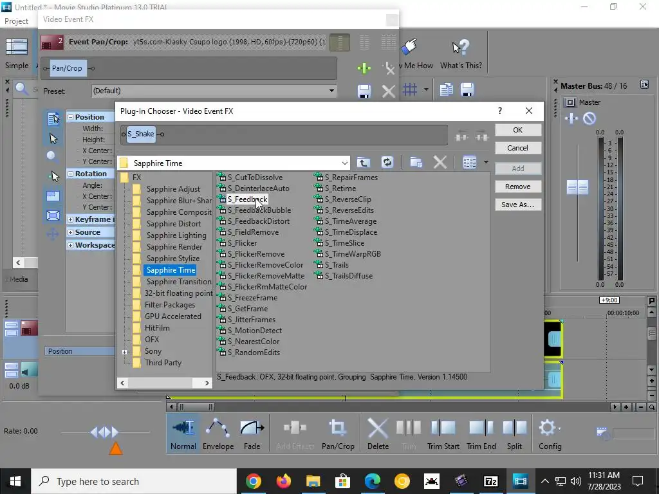
Task: Open the Preset (Default) dropdown
Action: pyautogui.click(x=331, y=91)
